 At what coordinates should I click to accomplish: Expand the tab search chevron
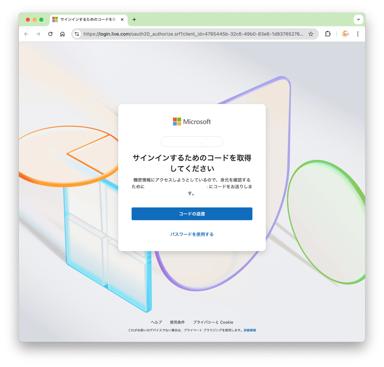pyautogui.click(x=358, y=19)
